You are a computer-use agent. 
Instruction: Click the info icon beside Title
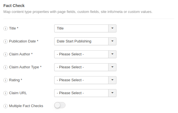tap(5, 28)
